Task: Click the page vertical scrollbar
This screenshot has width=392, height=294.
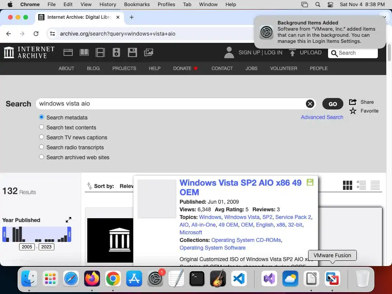Action: coord(389,52)
